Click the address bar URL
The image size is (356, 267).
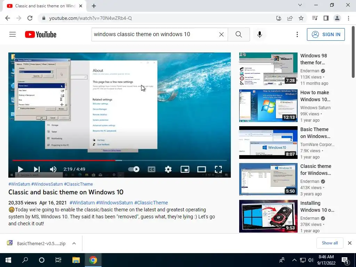click(90, 18)
